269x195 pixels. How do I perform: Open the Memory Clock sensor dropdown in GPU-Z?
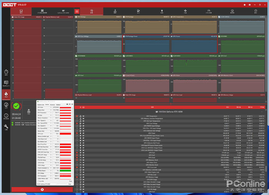pyautogui.click(x=51, y=110)
